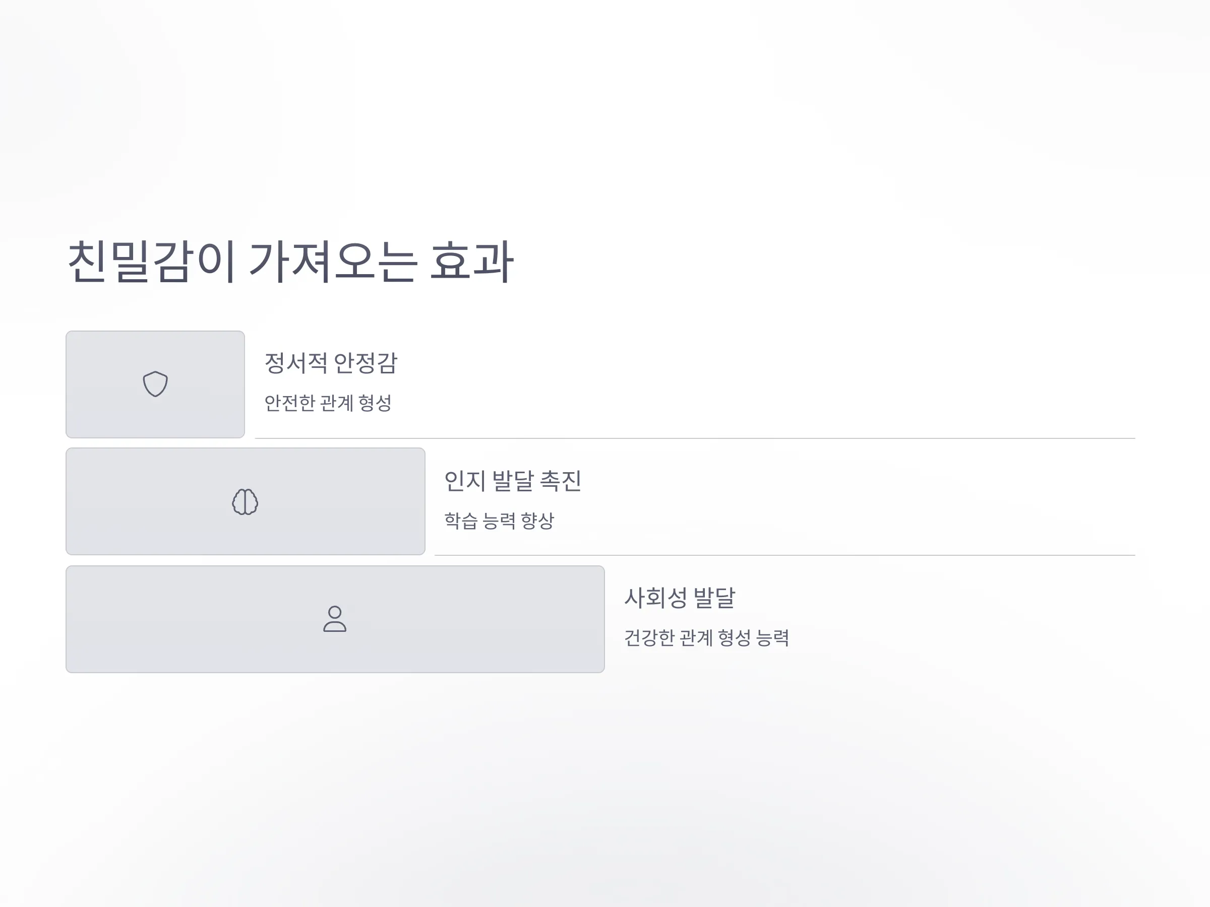Click the word "사회성" in the third heading

click(656, 598)
